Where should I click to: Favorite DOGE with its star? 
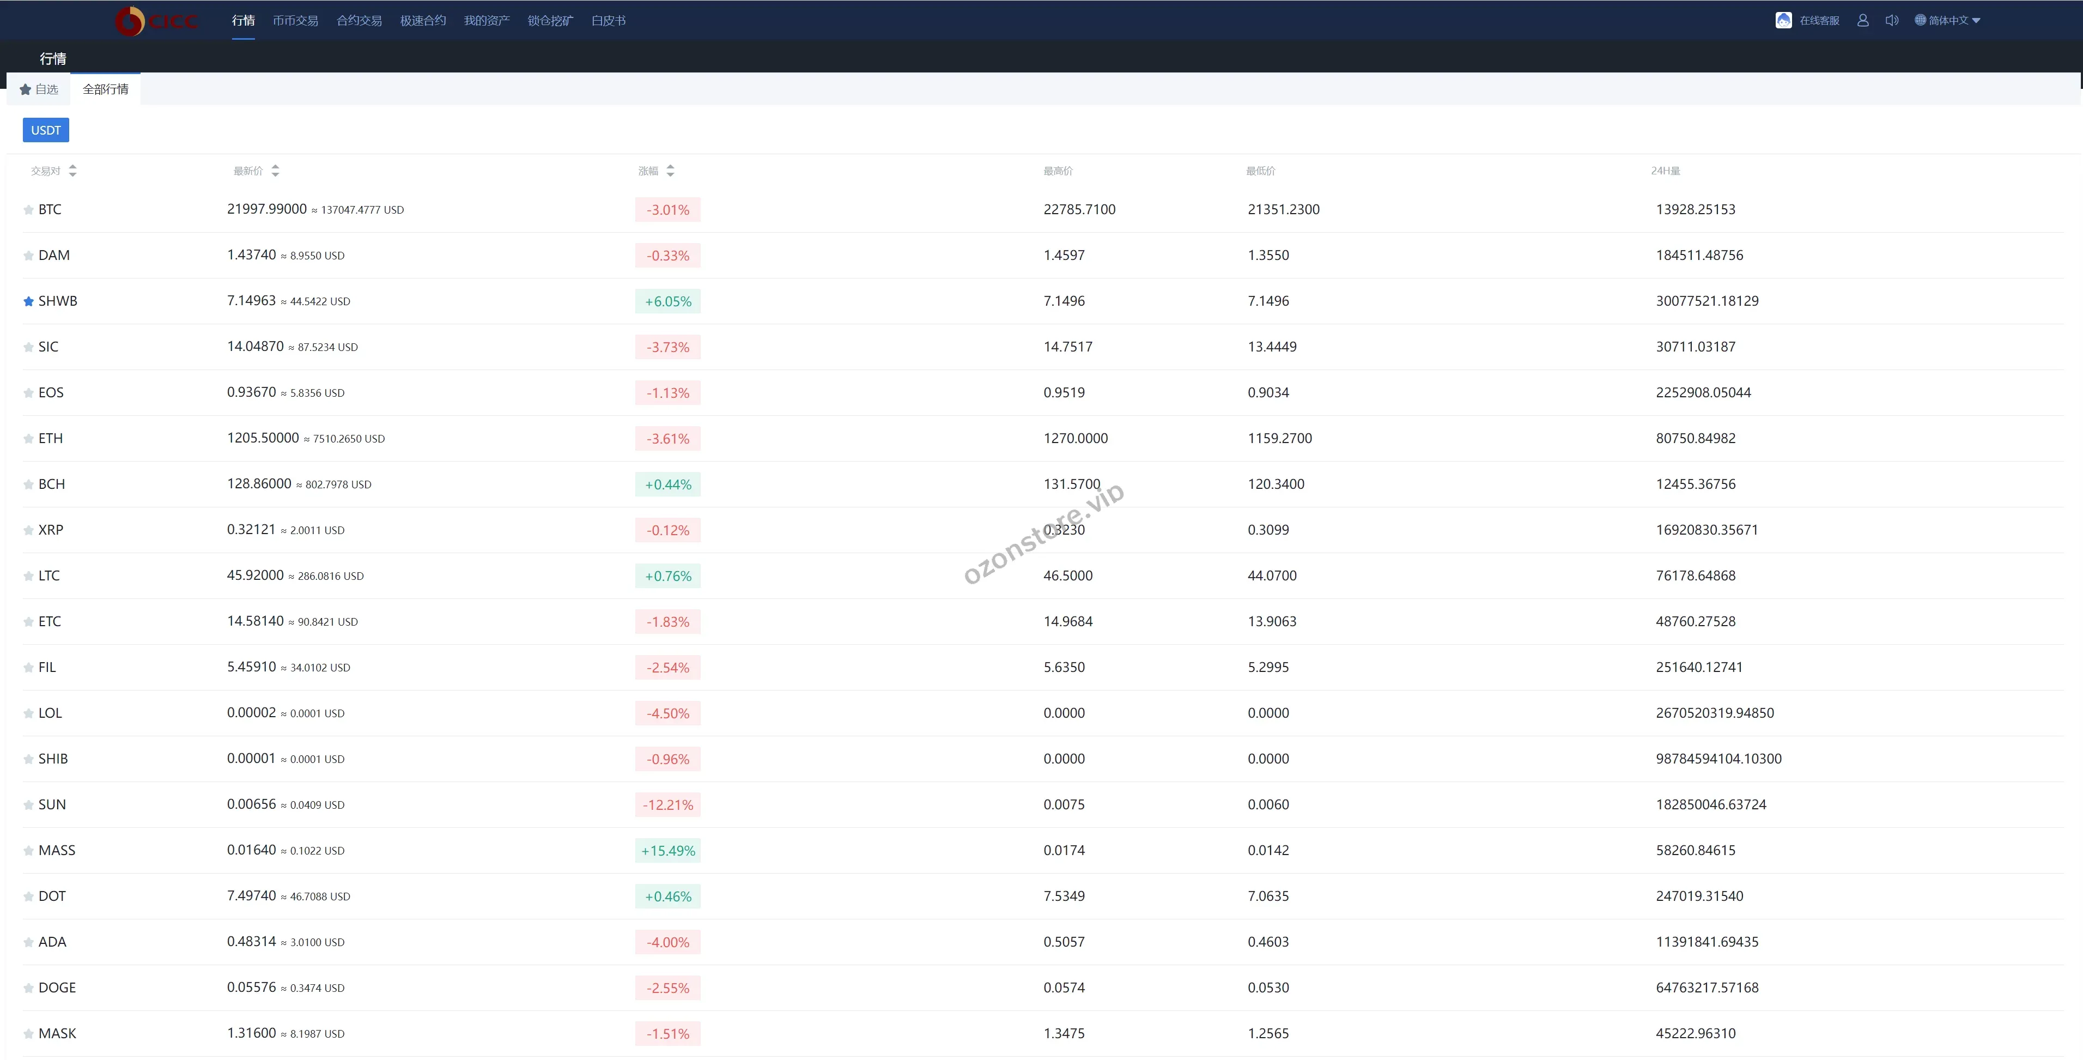[x=28, y=988]
